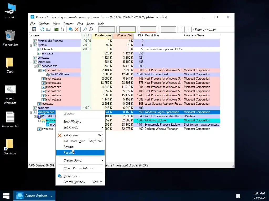Open the Process menu

(x=69, y=24)
